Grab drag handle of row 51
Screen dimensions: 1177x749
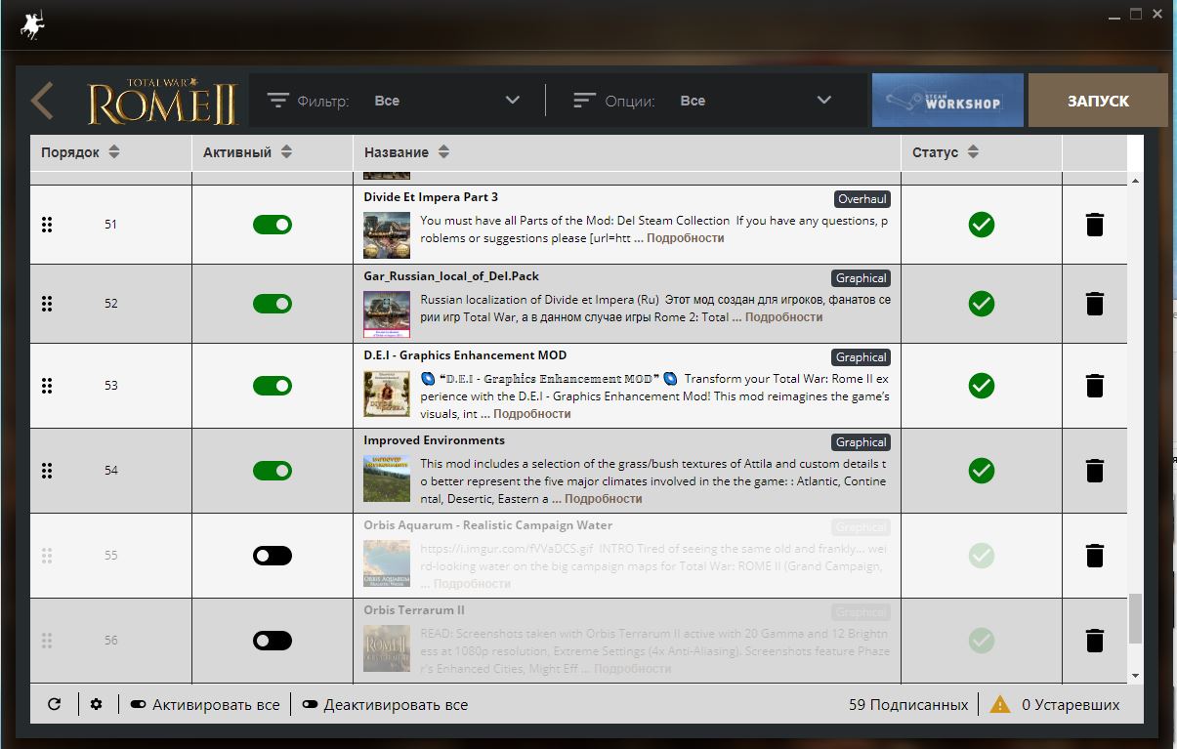click(x=47, y=225)
